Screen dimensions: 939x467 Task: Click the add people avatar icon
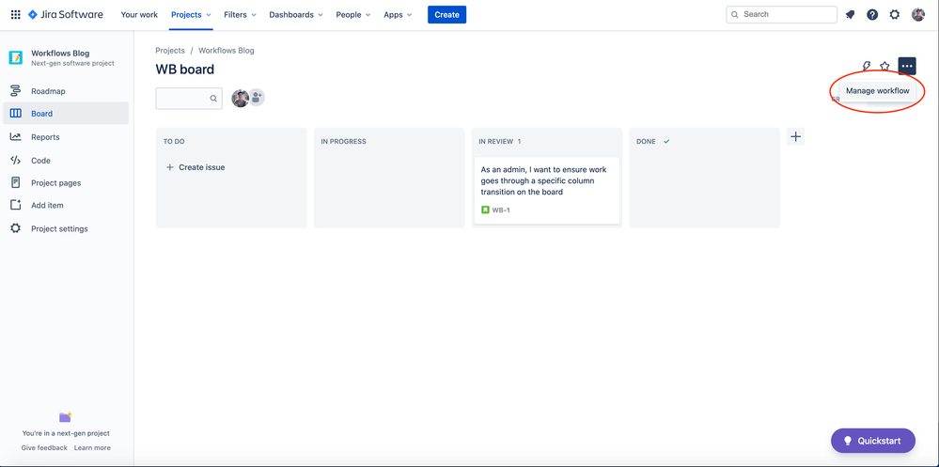click(257, 98)
